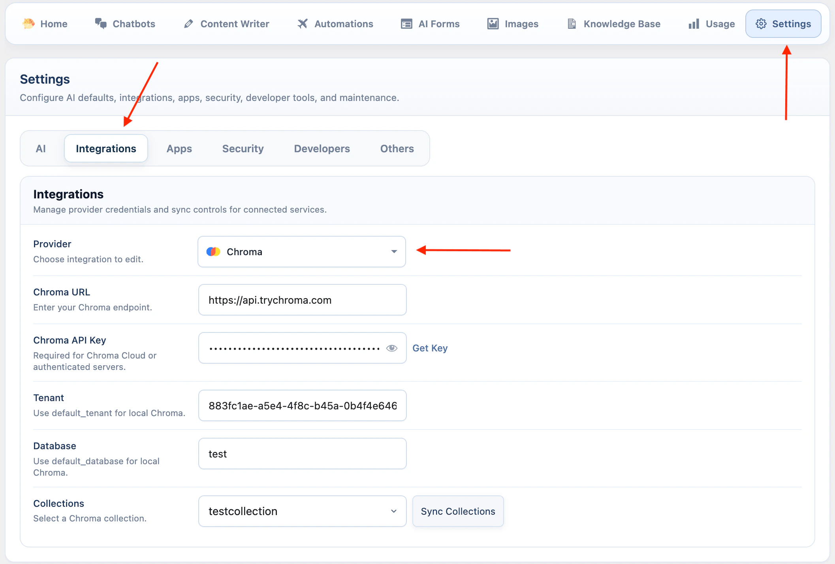This screenshot has height=564, width=835.
Task: Go to the Images section
Action: 513,24
